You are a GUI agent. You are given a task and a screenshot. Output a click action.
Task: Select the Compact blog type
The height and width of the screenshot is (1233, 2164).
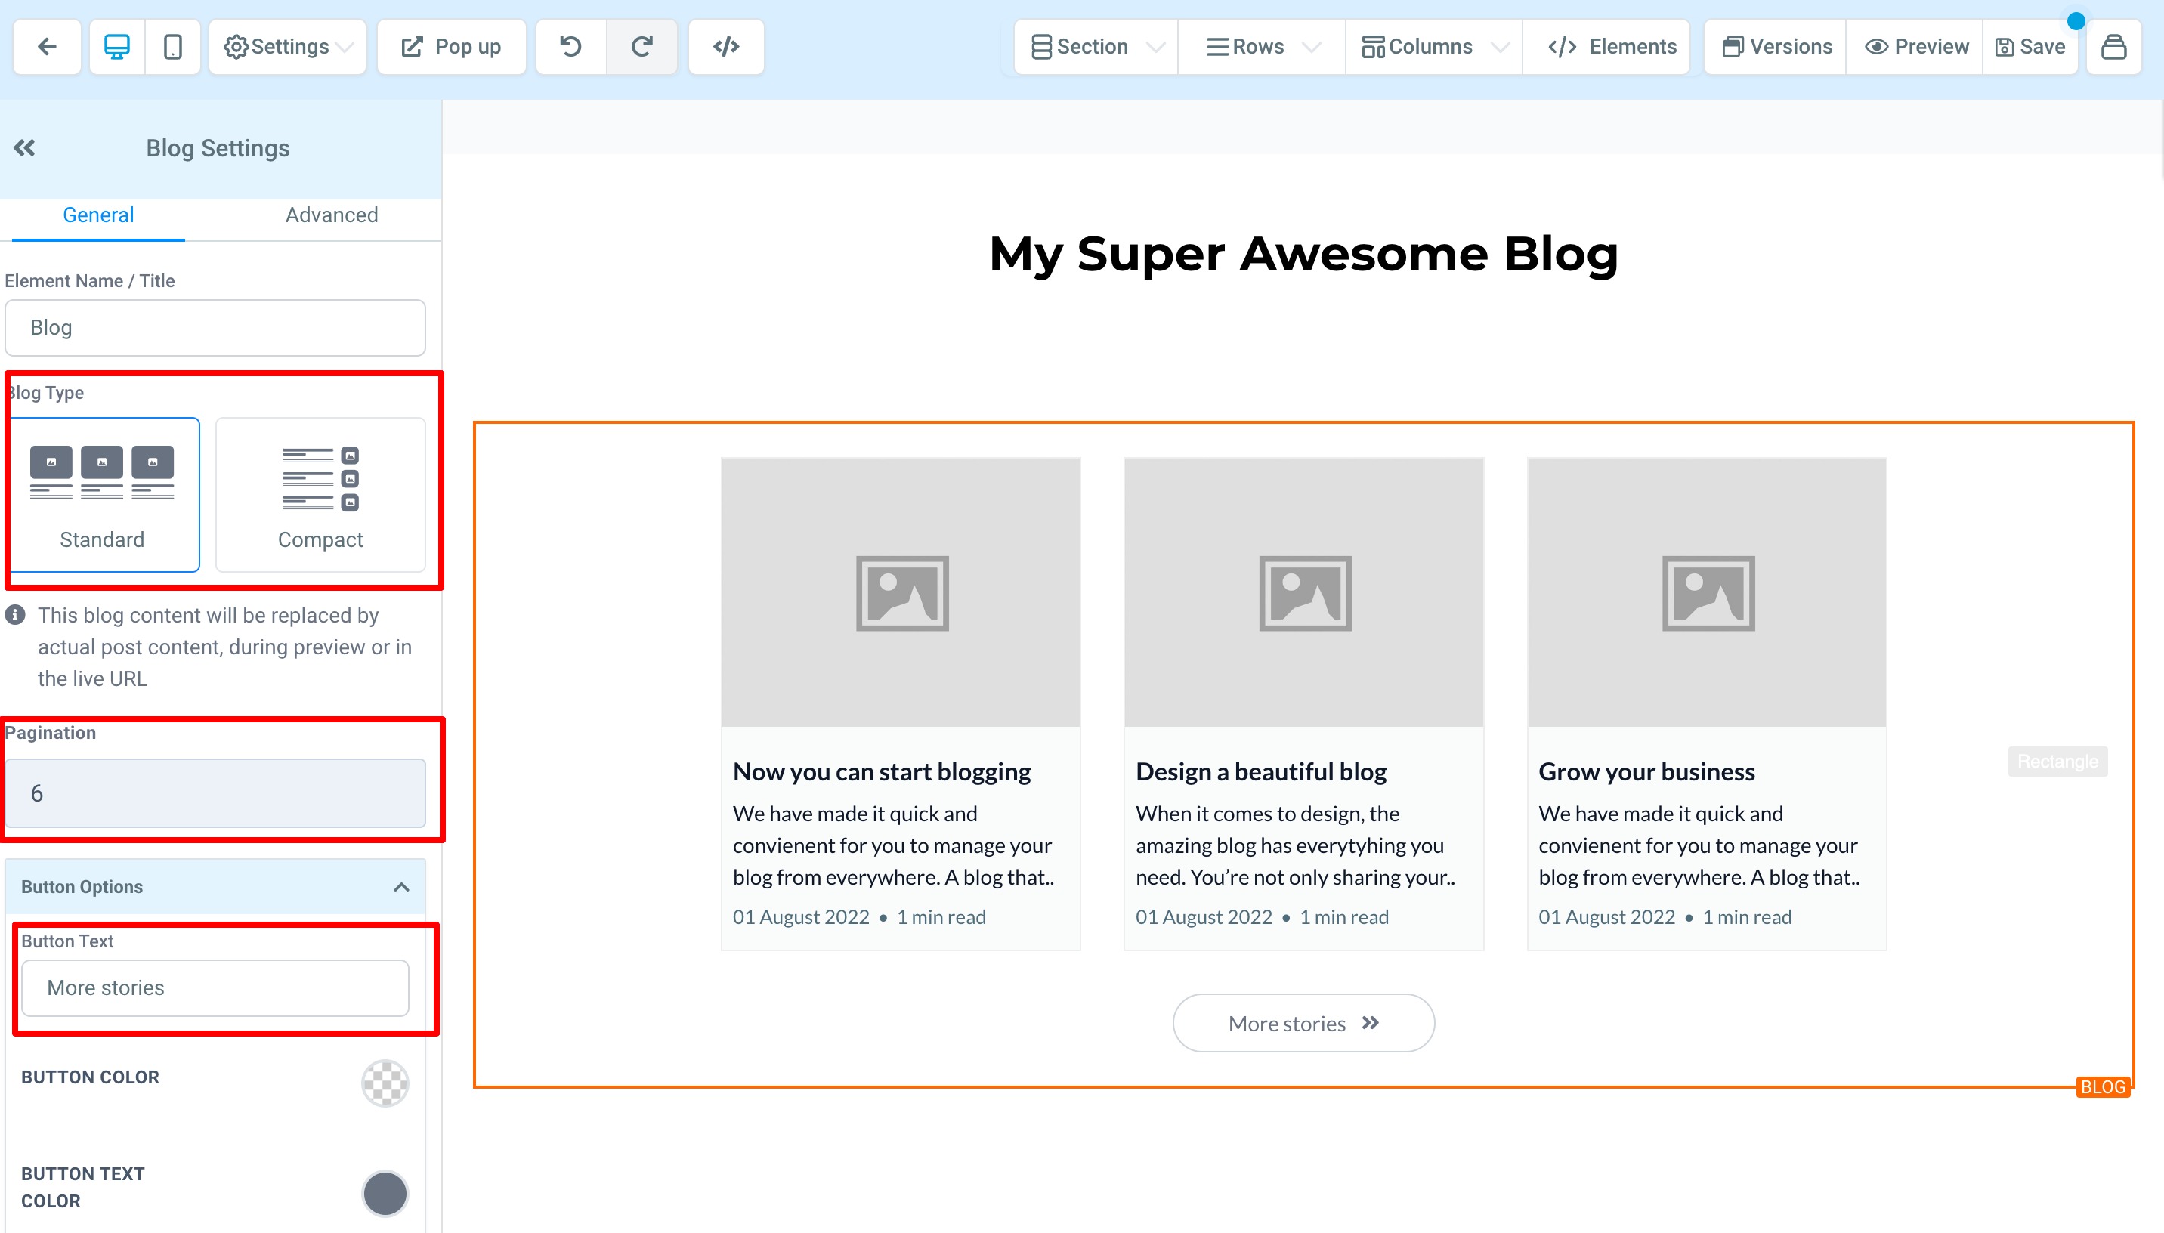coord(320,495)
